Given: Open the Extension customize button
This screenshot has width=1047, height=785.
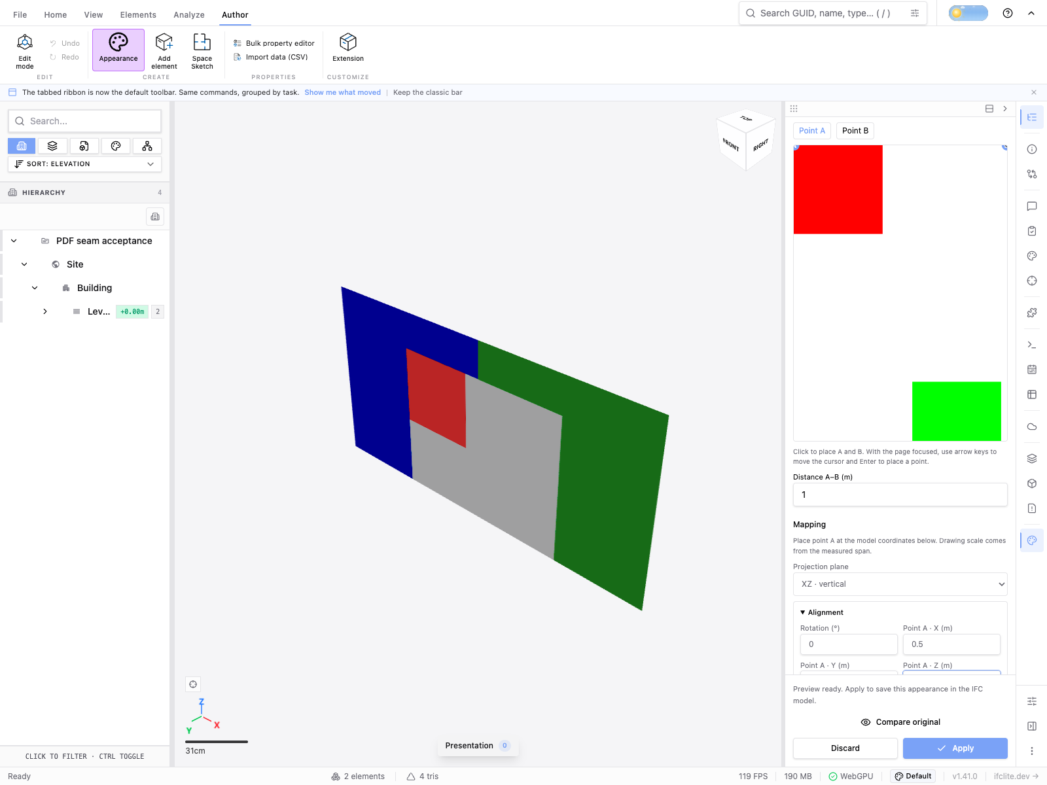Looking at the screenshot, I should (348, 48).
